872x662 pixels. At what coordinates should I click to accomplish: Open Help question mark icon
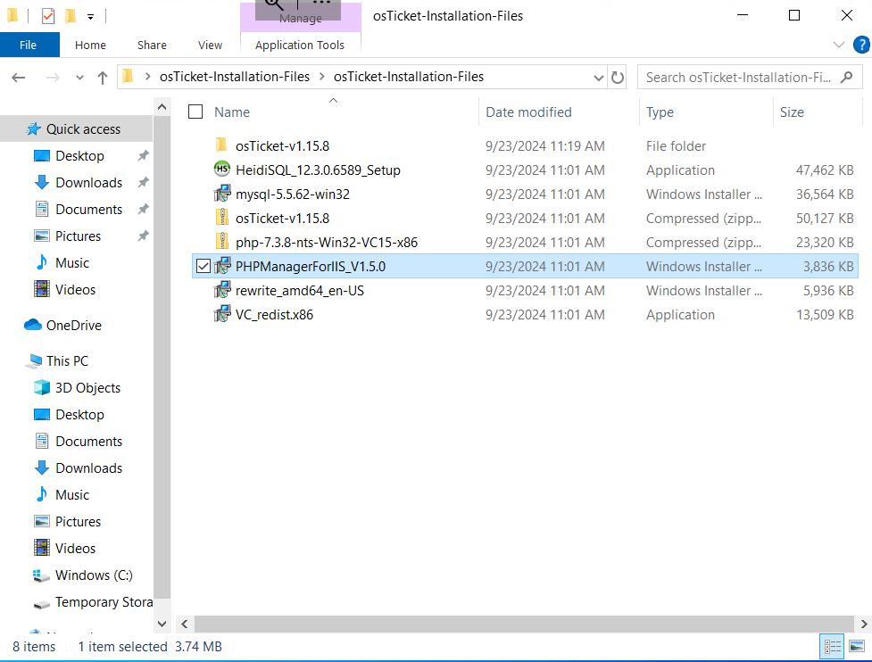tap(861, 45)
